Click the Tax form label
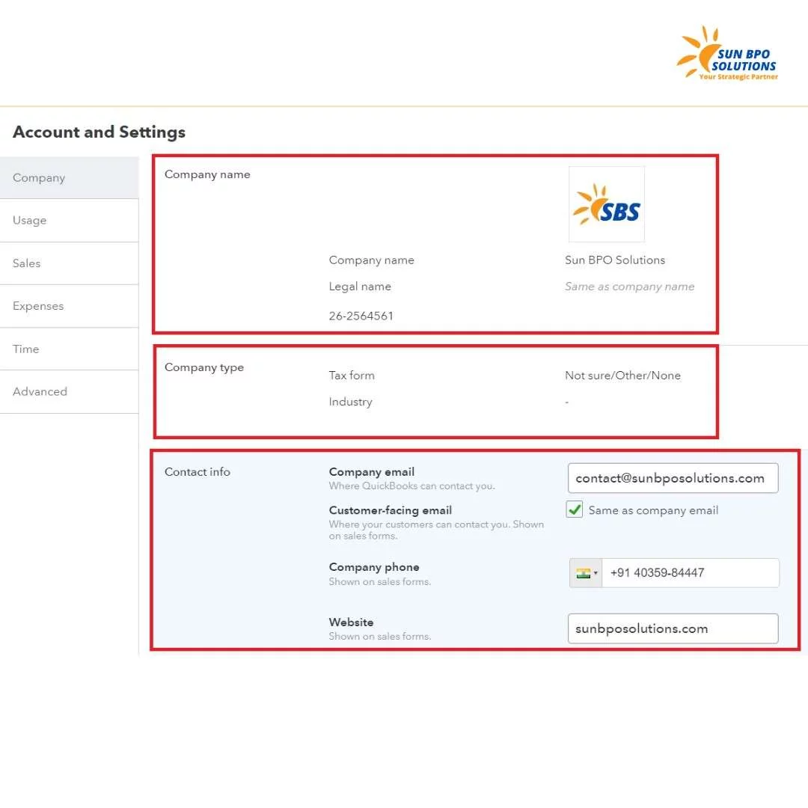 click(352, 376)
